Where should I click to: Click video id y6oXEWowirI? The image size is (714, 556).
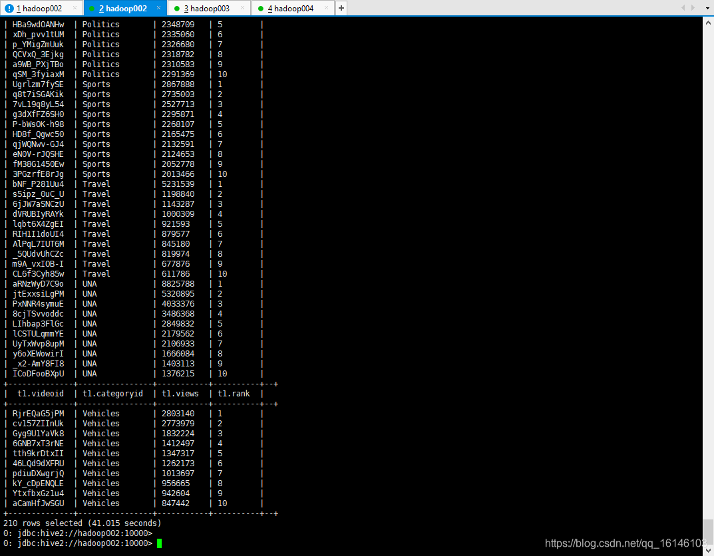[x=38, y=354]
